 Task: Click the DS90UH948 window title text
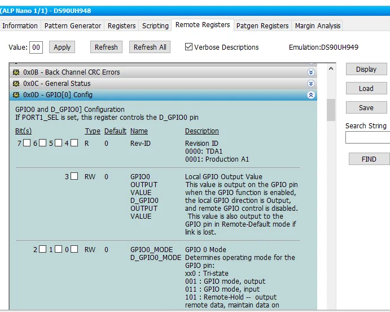[72, 11]
